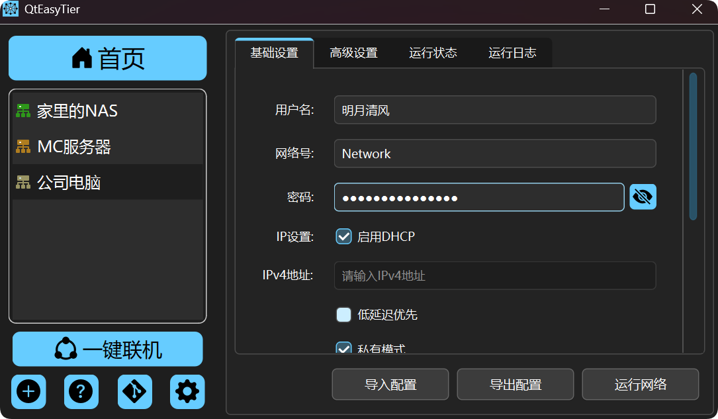Toggle the 私有模式 checkbox
Screen dimensions: 718x419
[x=343, y=348]
